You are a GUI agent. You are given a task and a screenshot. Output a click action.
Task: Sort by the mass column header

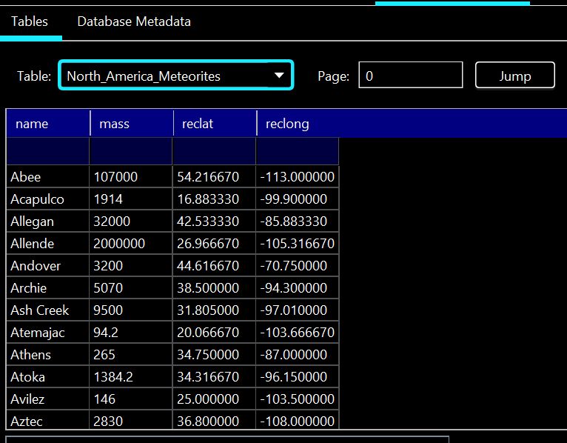tap(132, 124)
